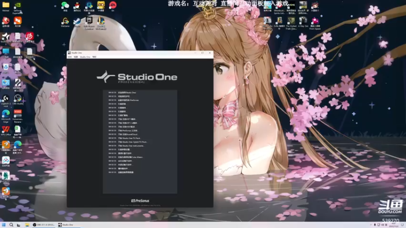This screenshot has width=406, height=228.
Task: Open the Logitech G HUB shortcut
Action: (x=6, y=100)
